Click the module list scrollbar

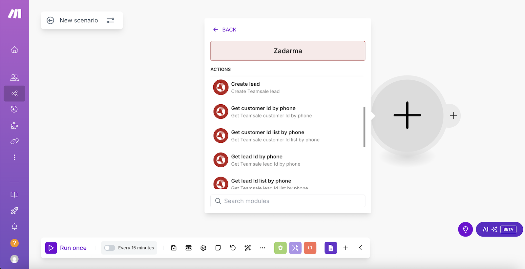pyautogui.click(x=364, y=127)
